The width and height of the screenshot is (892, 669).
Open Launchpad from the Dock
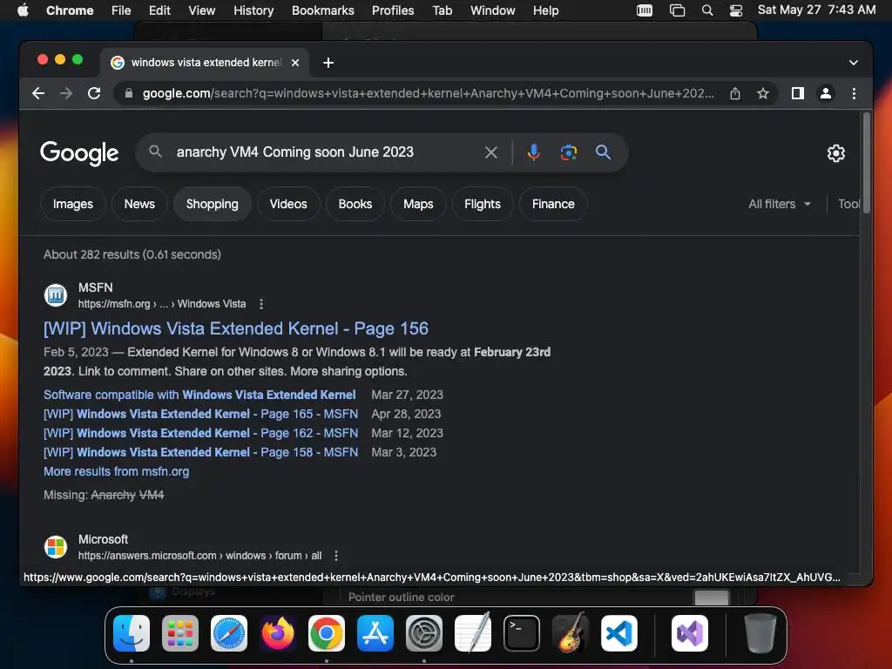180,632
